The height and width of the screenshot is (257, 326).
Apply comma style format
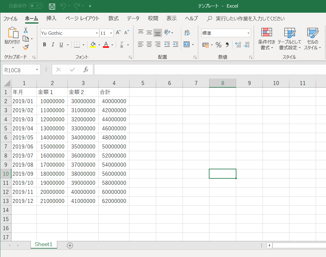[227, 45]
